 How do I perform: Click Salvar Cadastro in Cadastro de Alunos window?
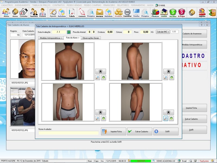click(194, 119)
